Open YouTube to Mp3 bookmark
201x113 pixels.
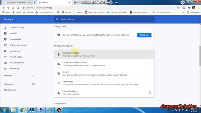(162, 12)
